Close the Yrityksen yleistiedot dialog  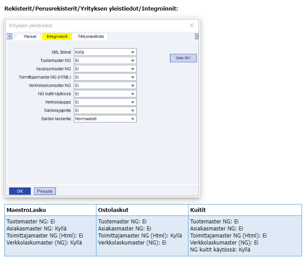pyautogui.click(x=192, y=26)
